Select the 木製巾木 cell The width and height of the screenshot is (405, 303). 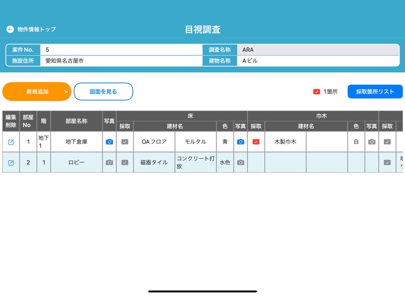286,142
